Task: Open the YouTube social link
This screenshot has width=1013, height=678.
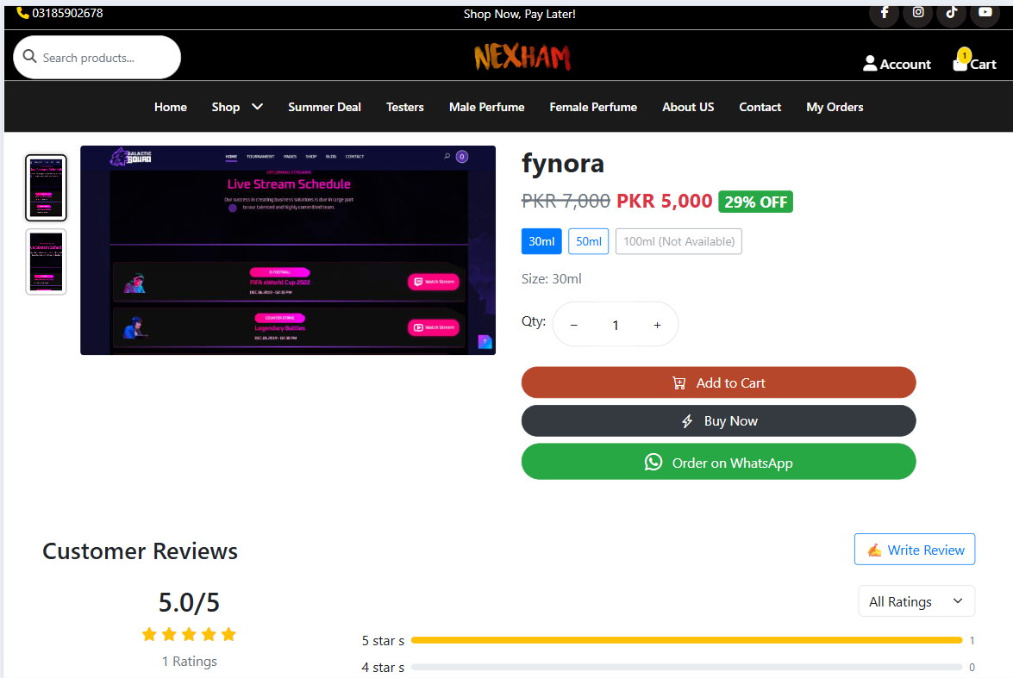Action: click(x=985, y=12)
